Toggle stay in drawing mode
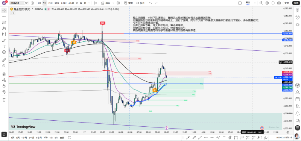 (x=4, y=80)
